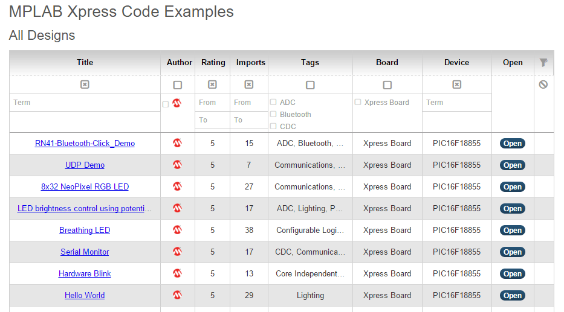Check the Microchip author filter checkbox
564x312 pixels.
[x=166, y=104]
